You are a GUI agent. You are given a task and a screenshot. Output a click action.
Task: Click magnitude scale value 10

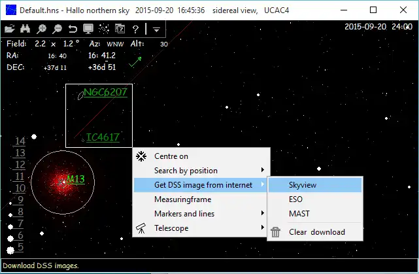[x=20, y=188]
